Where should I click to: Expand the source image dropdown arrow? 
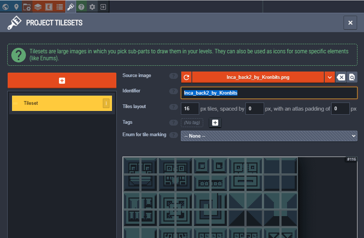click(x=329, y=77)
